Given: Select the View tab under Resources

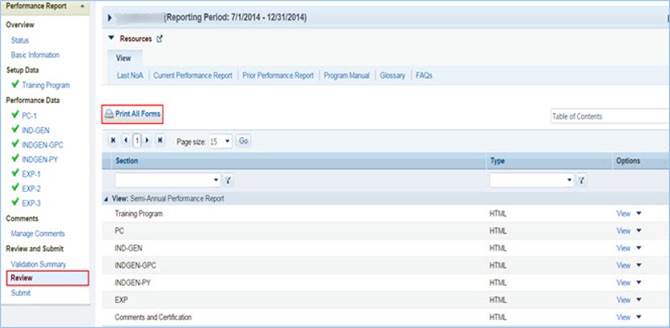Looking at the screenshot, I should [124, 58].
